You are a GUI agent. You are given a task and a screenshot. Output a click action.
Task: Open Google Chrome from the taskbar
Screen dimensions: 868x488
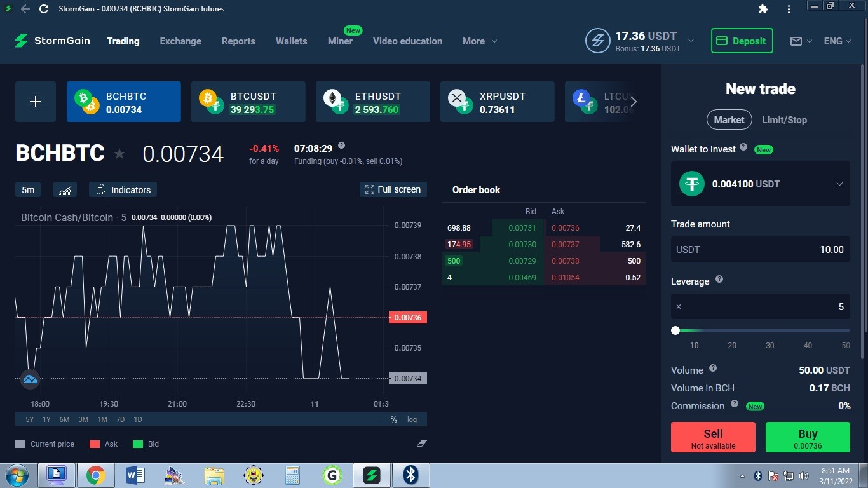(96, 475)
